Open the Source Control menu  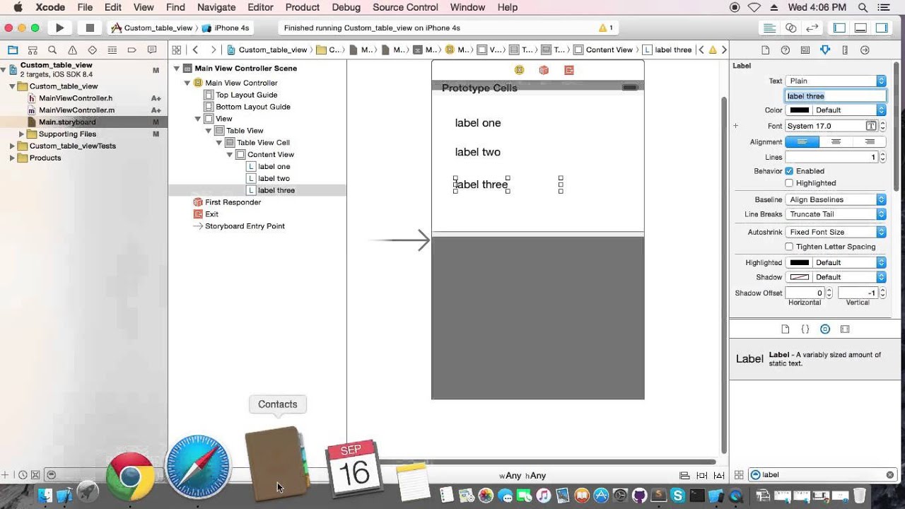coord(405,7)
